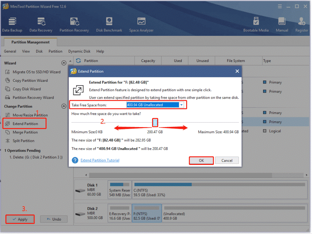
Task: Cancel the Extend Partition dialog
Action: [x=227, y=161]
